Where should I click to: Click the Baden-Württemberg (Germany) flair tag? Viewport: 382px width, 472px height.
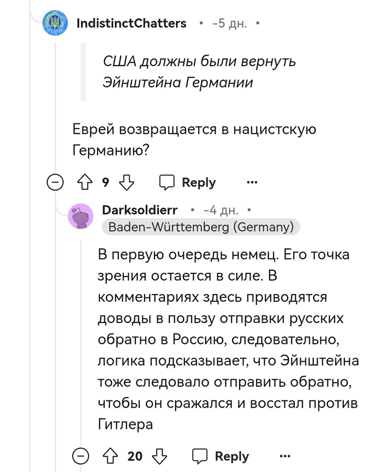pyautogui.click(x=201, y=227)
